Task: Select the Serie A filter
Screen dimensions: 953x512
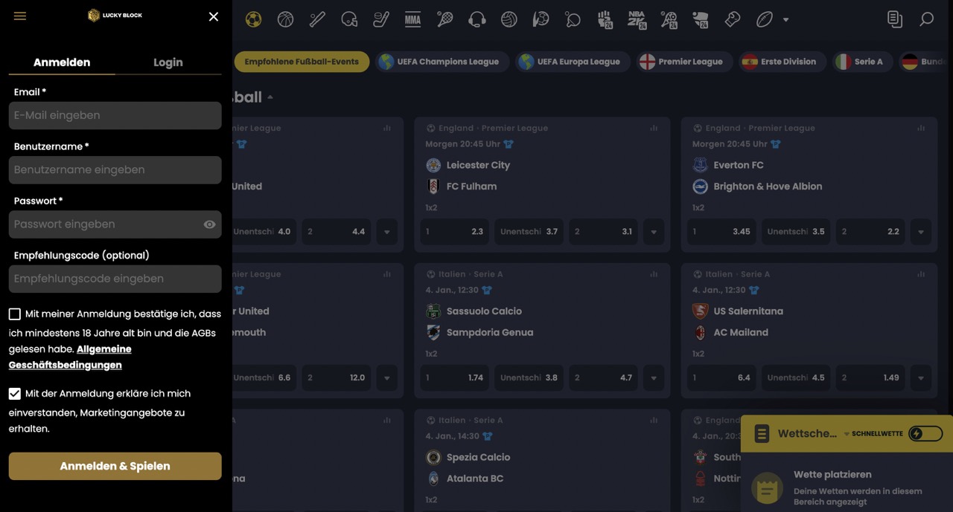Action: point(862,62)
